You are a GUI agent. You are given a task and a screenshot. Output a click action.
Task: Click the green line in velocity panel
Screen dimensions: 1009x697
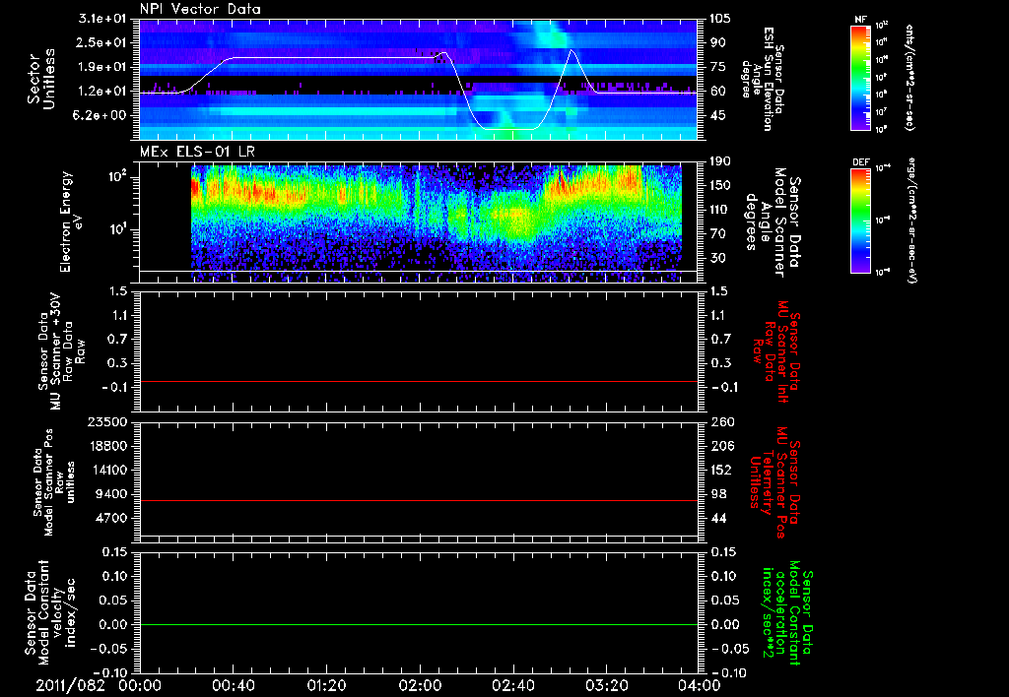(x=418, y=624)
